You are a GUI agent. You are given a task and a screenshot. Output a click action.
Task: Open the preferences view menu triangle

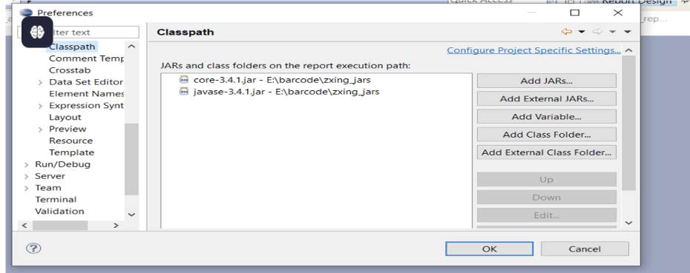(x=628, y=32)
